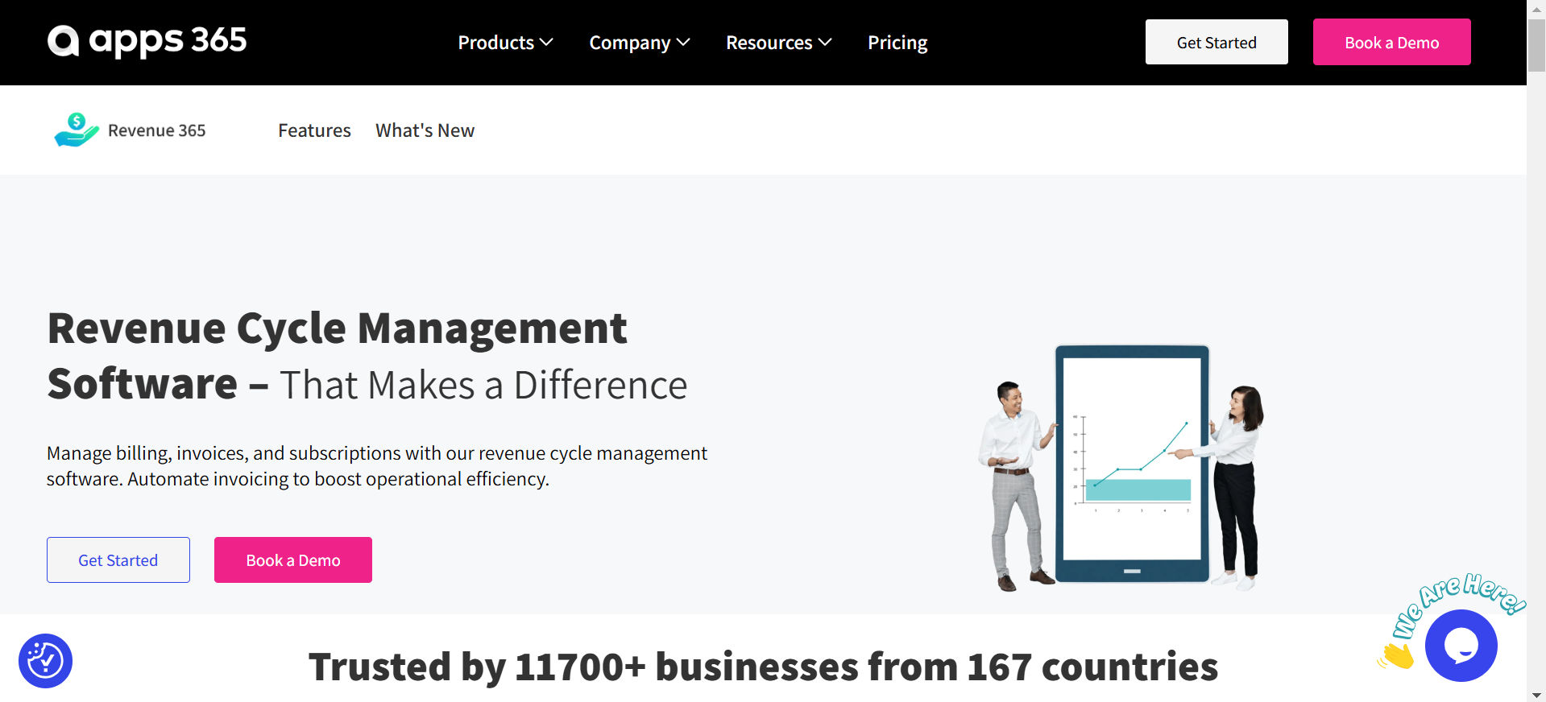Click the 'Trusted by 11700+ businesses' heading
The height and width of the screenshot is (702, 1546).
(763, 667)
